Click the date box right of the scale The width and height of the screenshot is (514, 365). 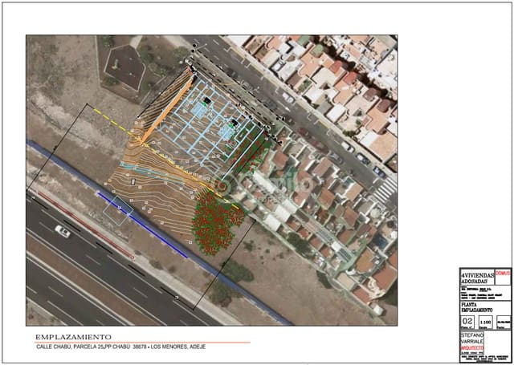pos(503,322)
